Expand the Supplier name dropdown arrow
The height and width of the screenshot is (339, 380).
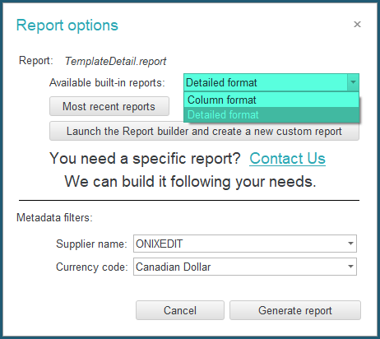coord(350,244)
